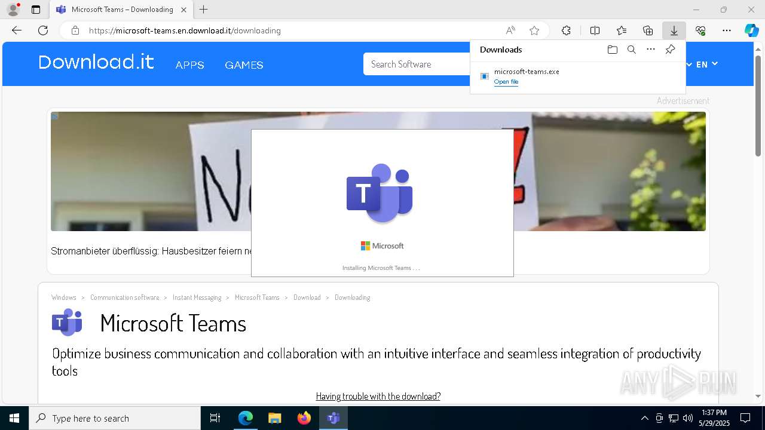Click Communication software breadcrumb
The width and height of the screenshot is (765, 430).
click(x=125, y=297)
